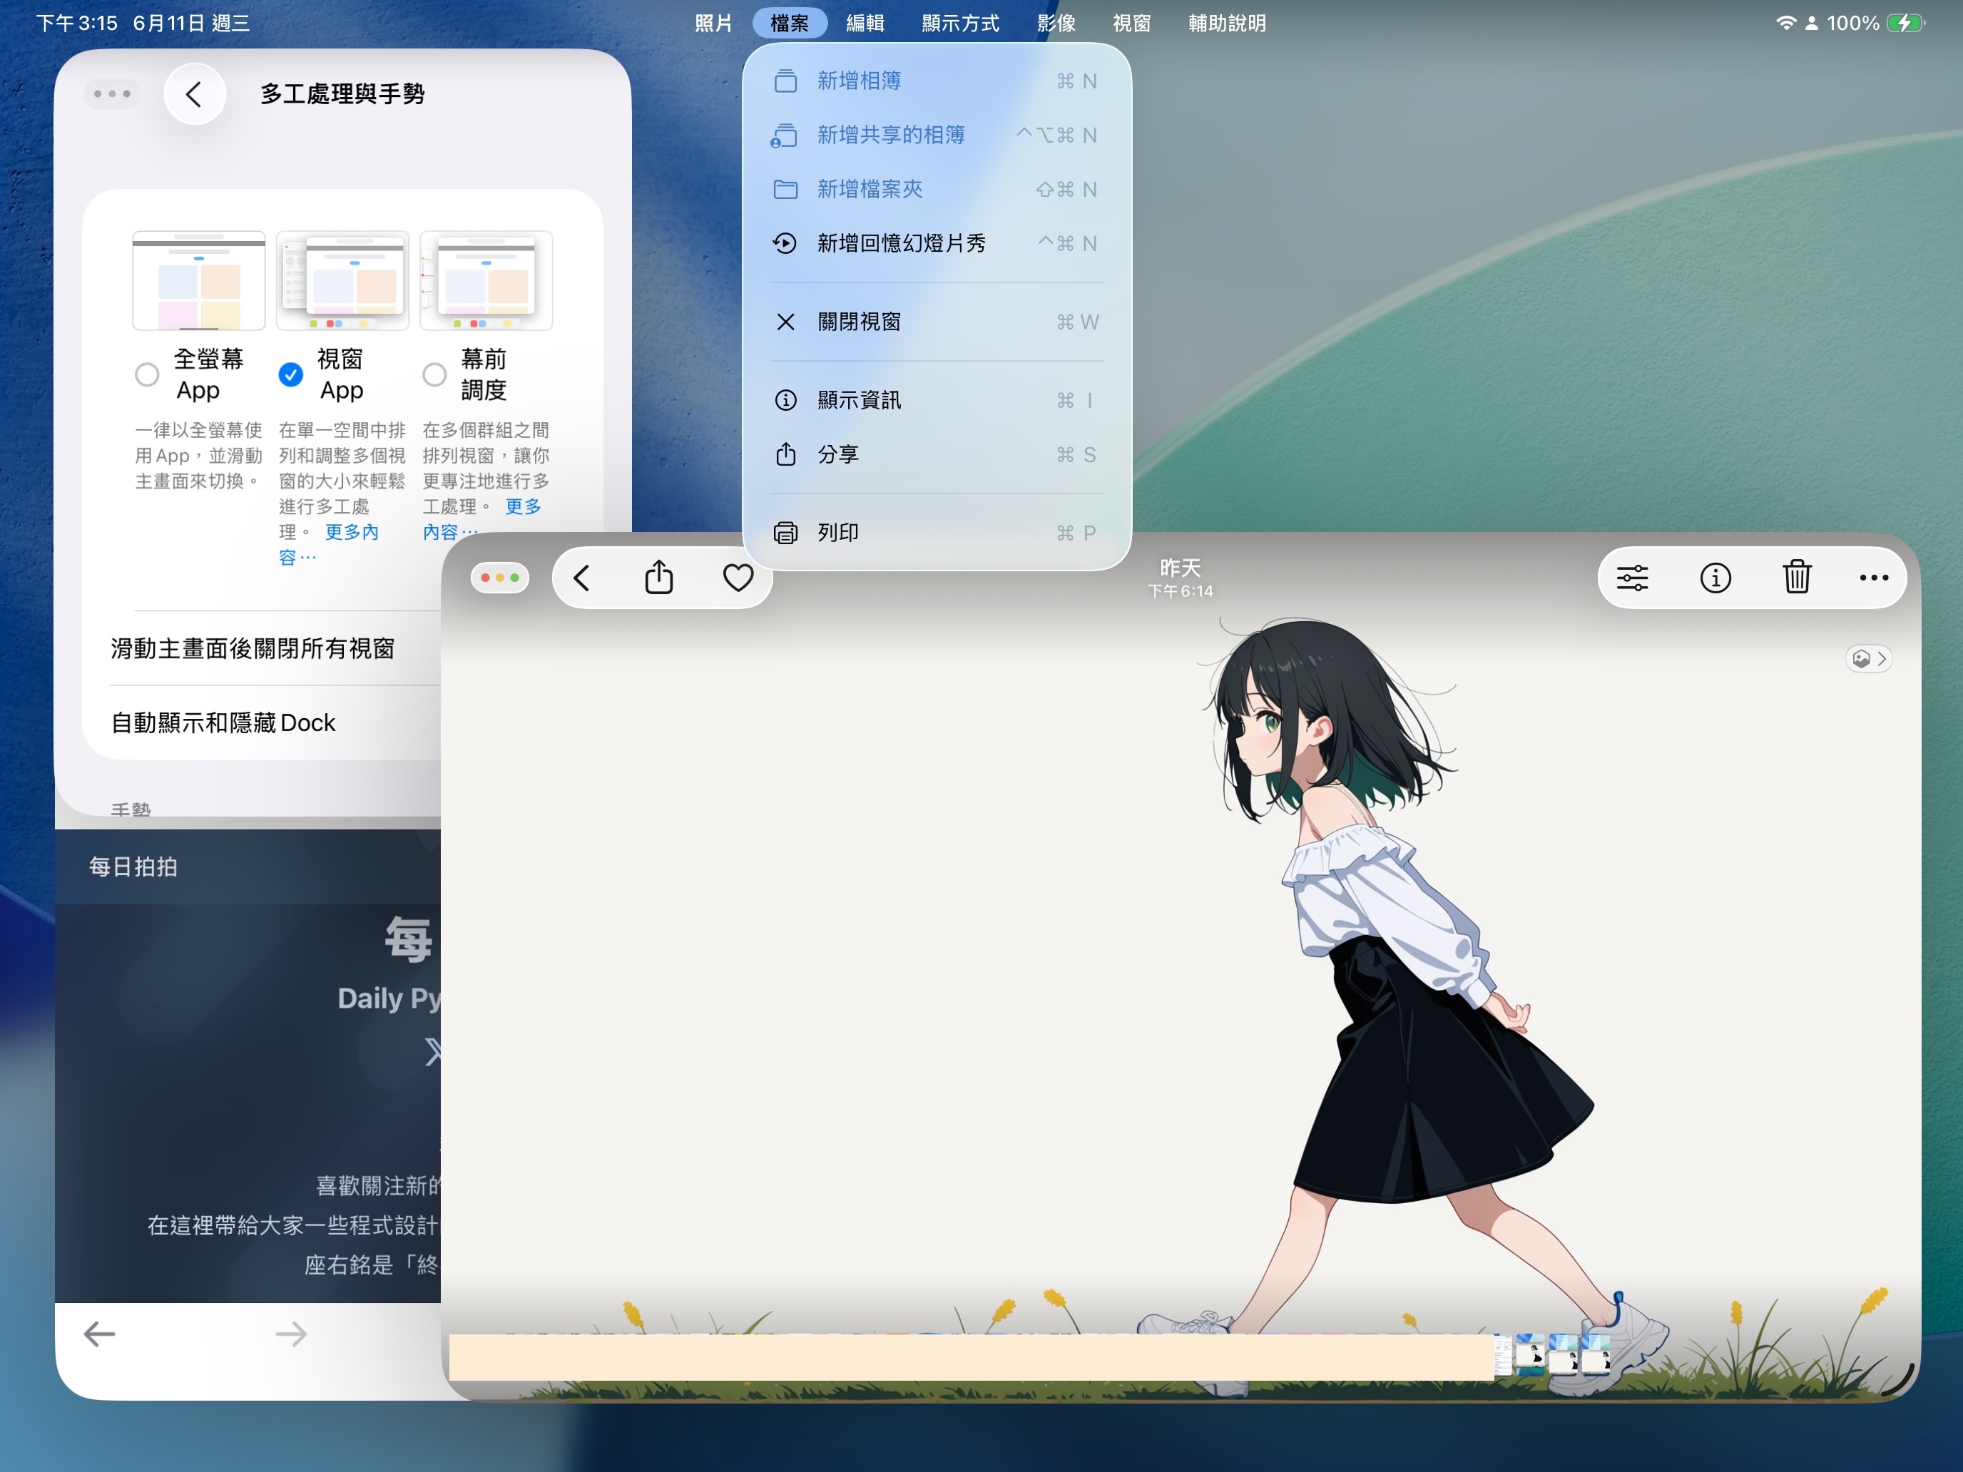This screenshot has width=1963, height=1472.
Task: Click the browser back arrow at bottom
Action: pyautogui.click(x=99, y=1334)
